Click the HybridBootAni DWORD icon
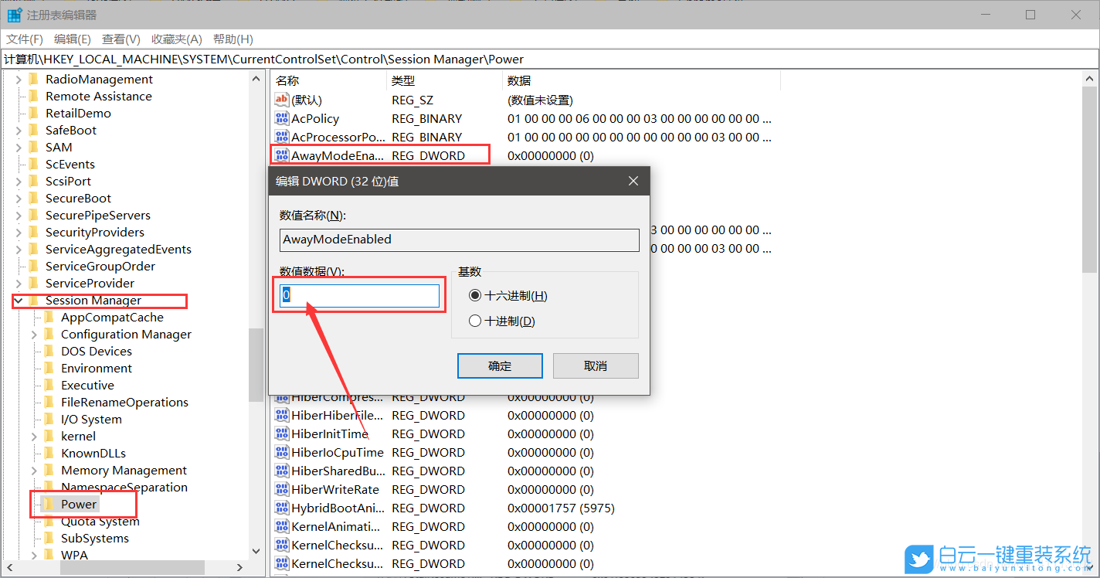 [x=281, y=508]
